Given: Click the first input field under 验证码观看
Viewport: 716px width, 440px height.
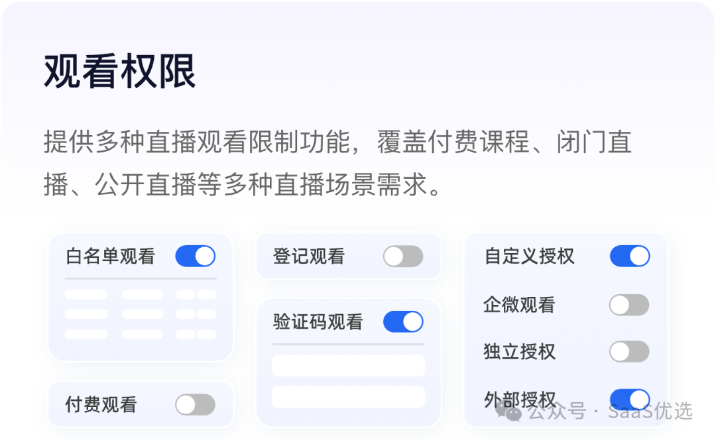Looking at the screenshot, I should [348, 365].
